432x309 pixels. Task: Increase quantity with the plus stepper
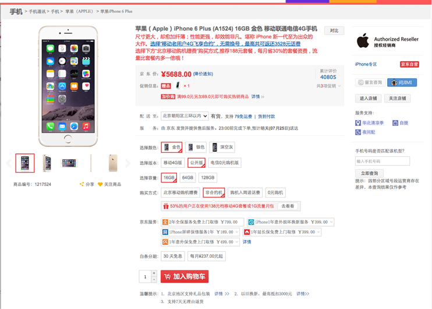154,273
